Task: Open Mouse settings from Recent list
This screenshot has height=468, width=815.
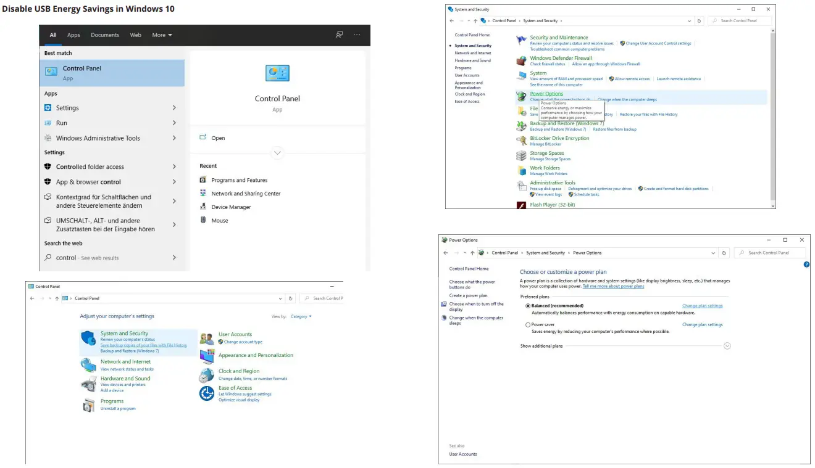Action: point(221,220)
